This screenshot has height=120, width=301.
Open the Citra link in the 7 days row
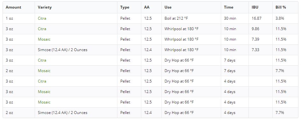tap(42, 60)
